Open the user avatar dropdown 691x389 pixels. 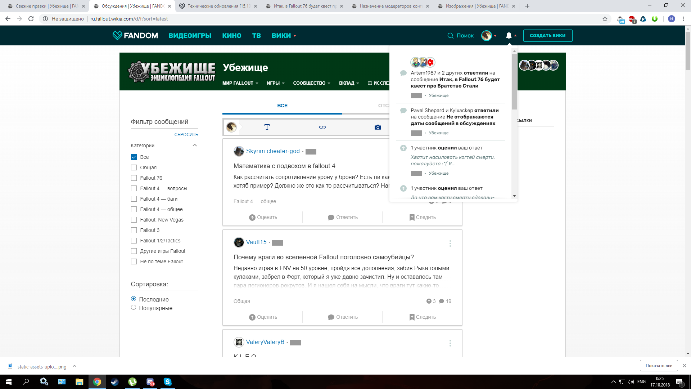coord(489,36)
